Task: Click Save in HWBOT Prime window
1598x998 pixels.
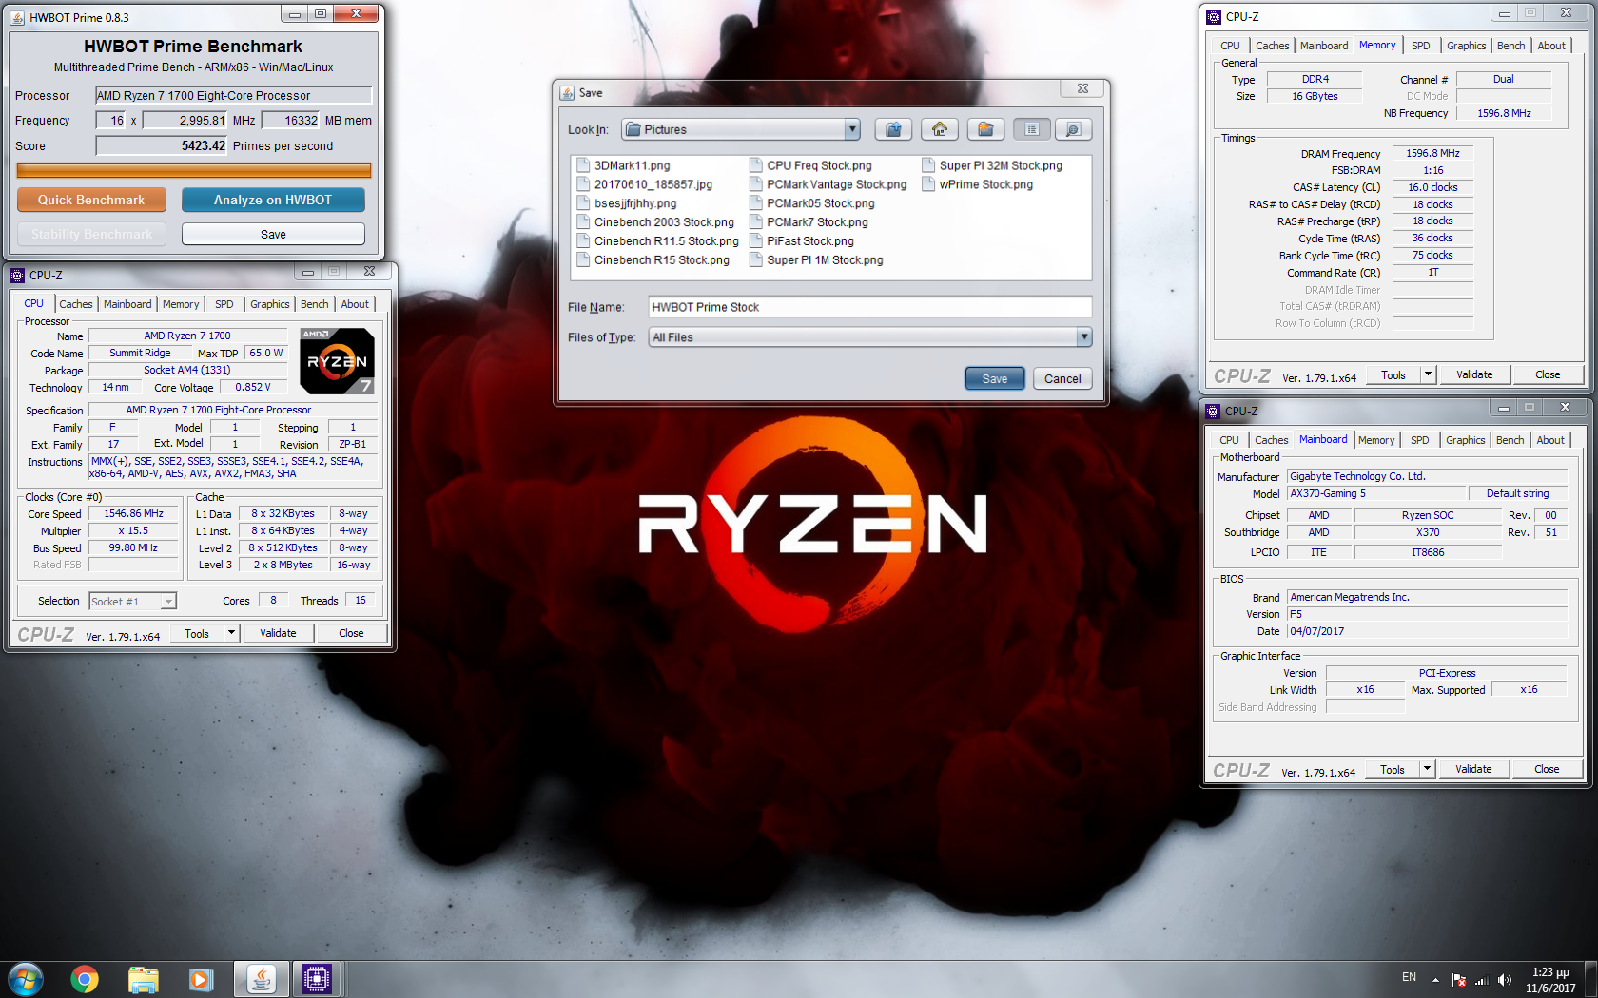Action: [273, 234]
